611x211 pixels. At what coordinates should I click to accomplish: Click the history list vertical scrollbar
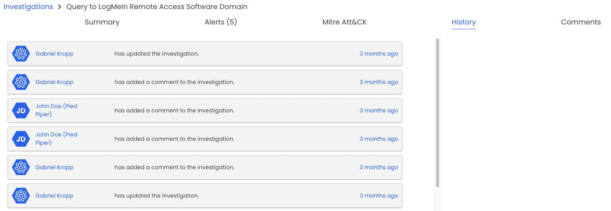click(x=437, y=113)
